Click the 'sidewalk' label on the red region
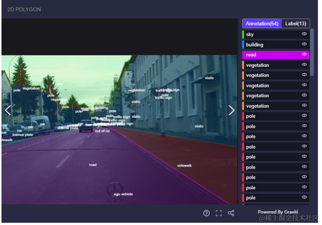This screenshot has height=225, width=322. [x=185, y=165]
